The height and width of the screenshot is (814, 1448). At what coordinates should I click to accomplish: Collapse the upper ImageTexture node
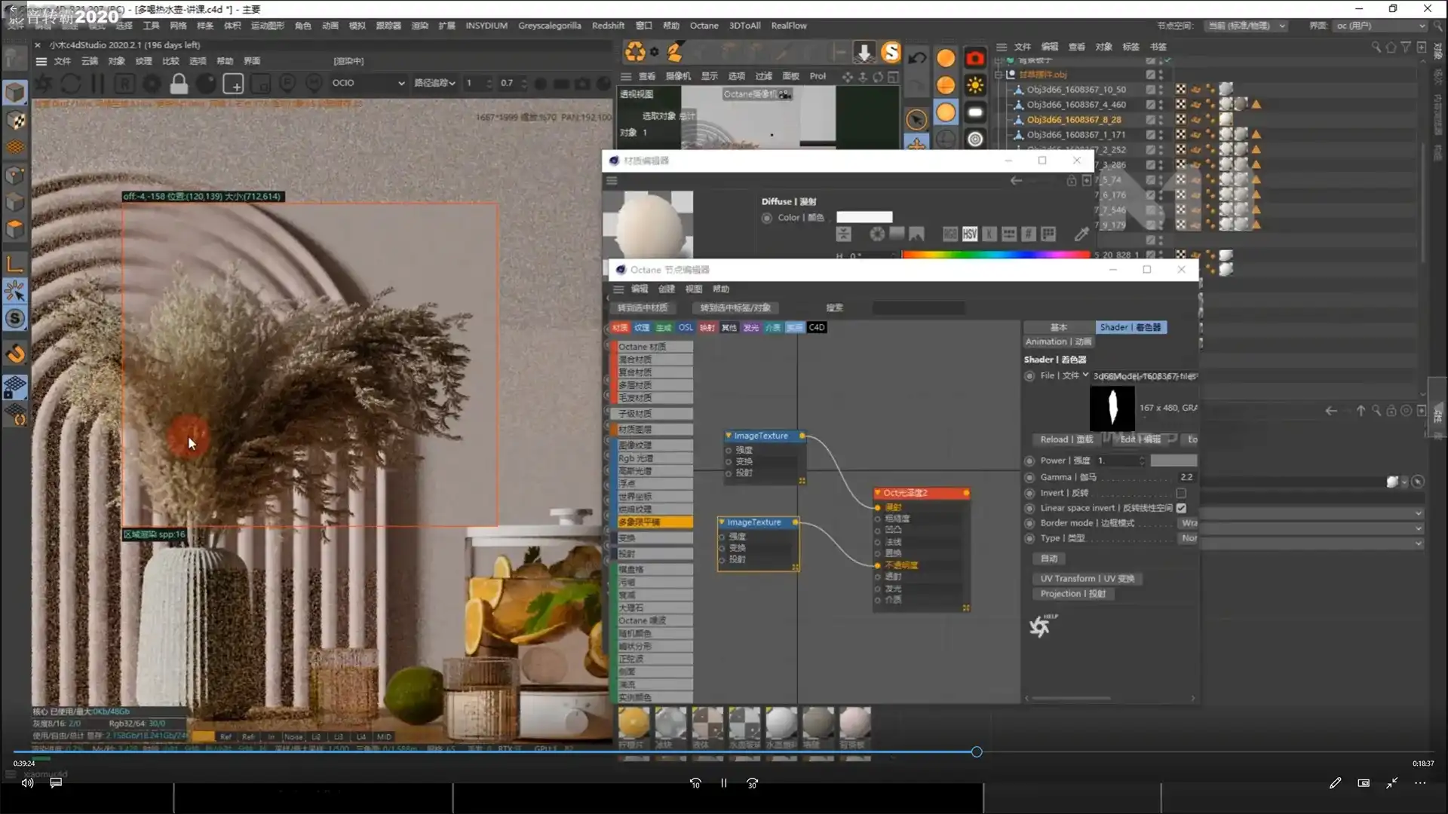[729, 436]
